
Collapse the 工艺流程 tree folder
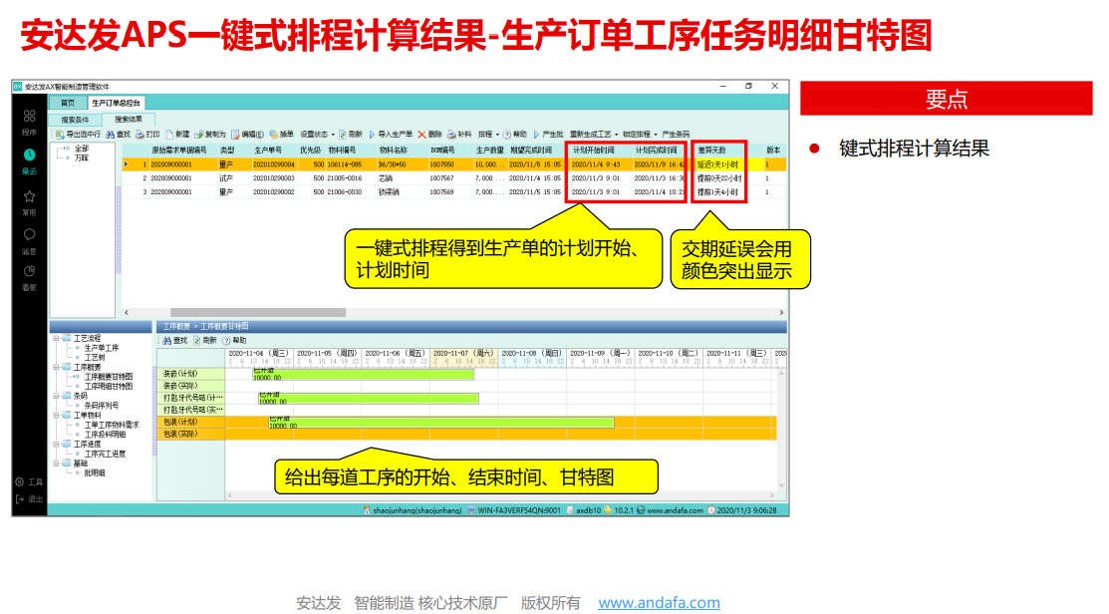[x=56, y=339]
